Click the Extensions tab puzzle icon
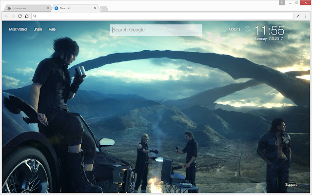 [x=9, y=8]
